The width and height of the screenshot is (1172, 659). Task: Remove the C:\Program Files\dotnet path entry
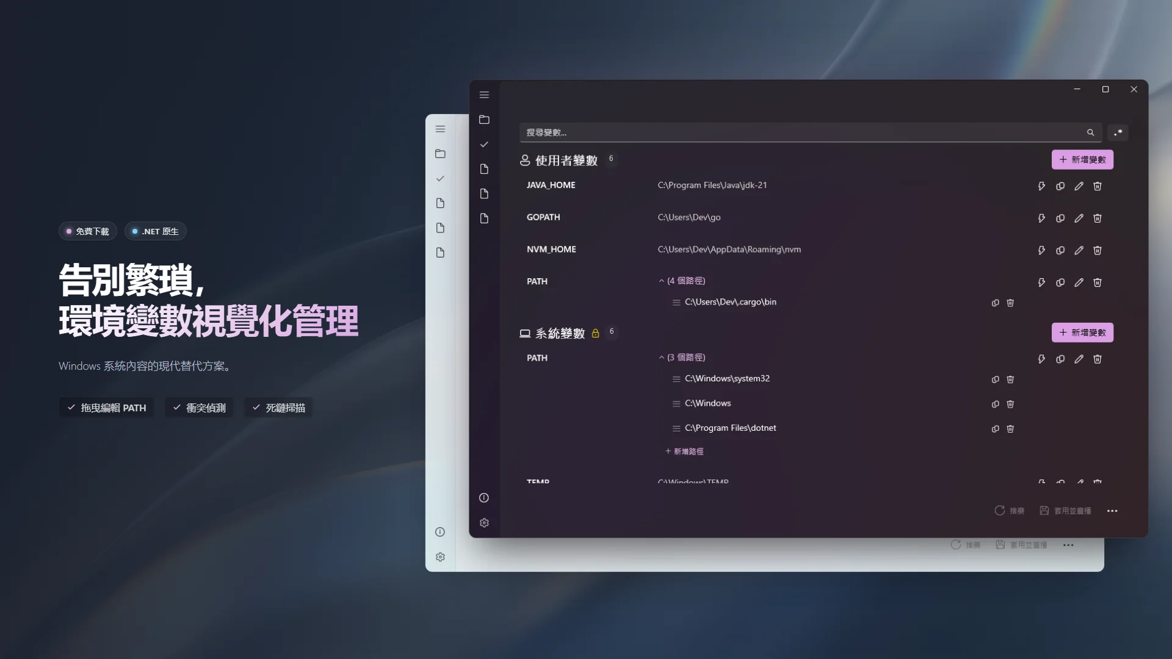pos(1010,429)
